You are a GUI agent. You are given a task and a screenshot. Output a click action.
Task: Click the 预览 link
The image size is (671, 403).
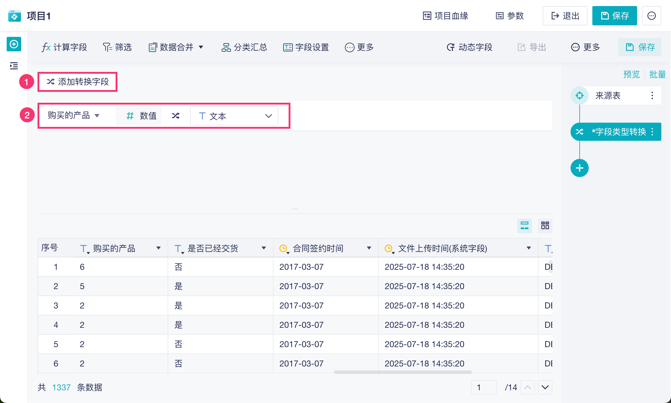click(631, 74)
